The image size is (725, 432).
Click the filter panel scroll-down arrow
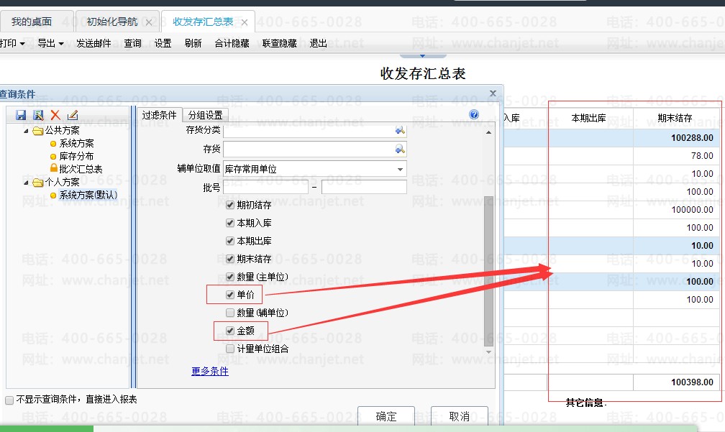coord(489,352)
